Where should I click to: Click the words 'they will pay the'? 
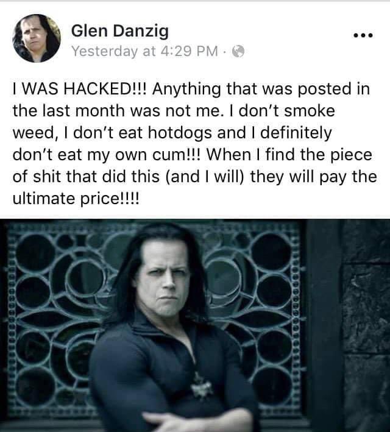[x=313, y=177]
